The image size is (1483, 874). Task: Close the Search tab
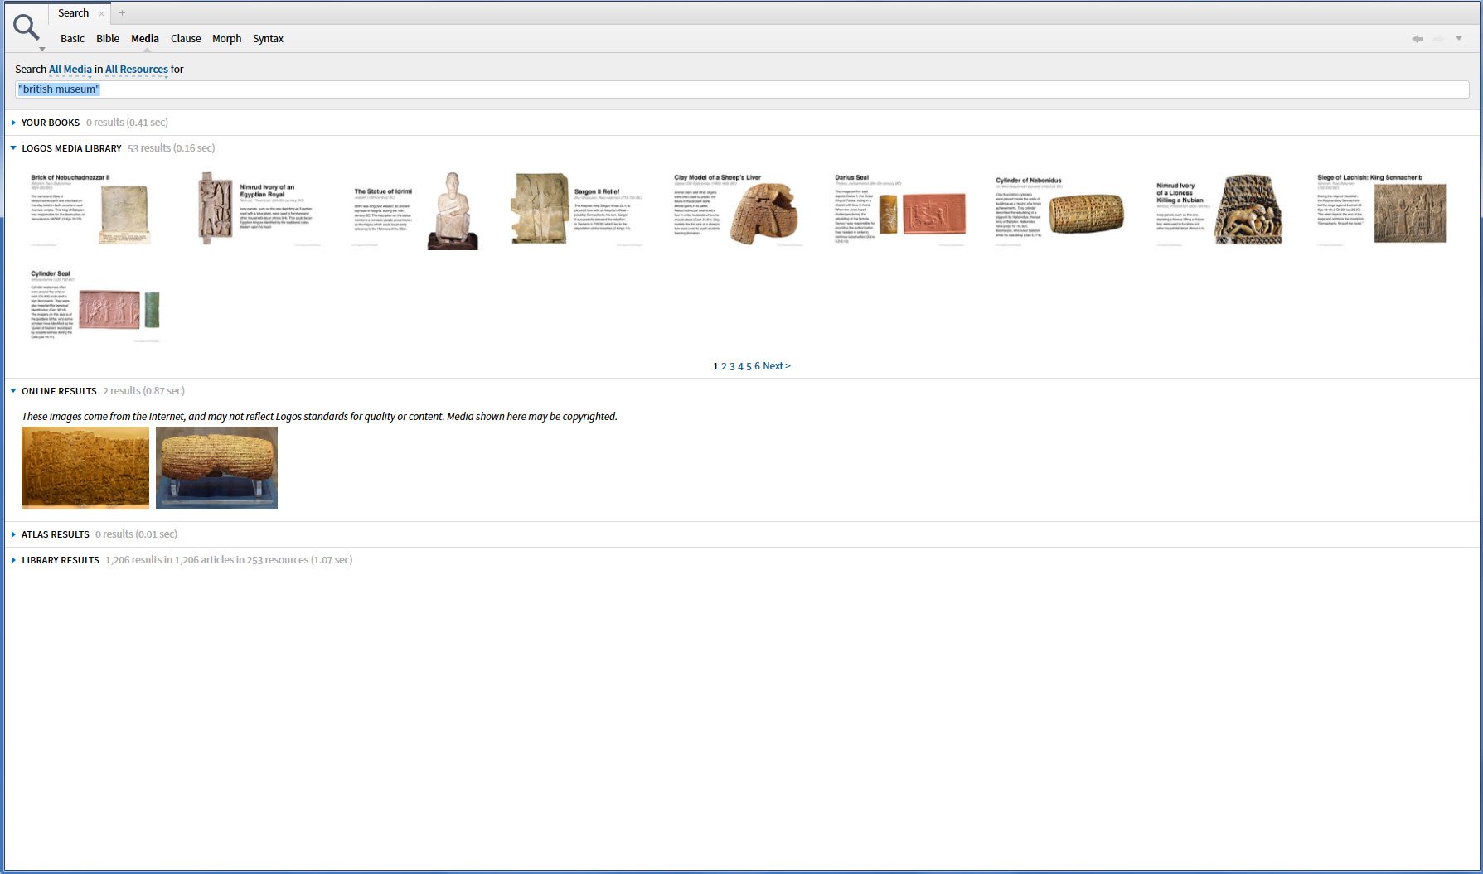(101, 13)
